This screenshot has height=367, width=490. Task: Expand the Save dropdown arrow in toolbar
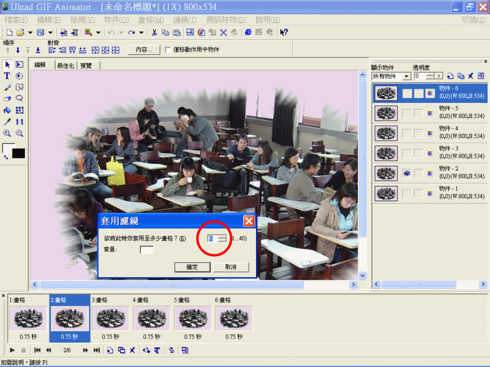point(50,32)
